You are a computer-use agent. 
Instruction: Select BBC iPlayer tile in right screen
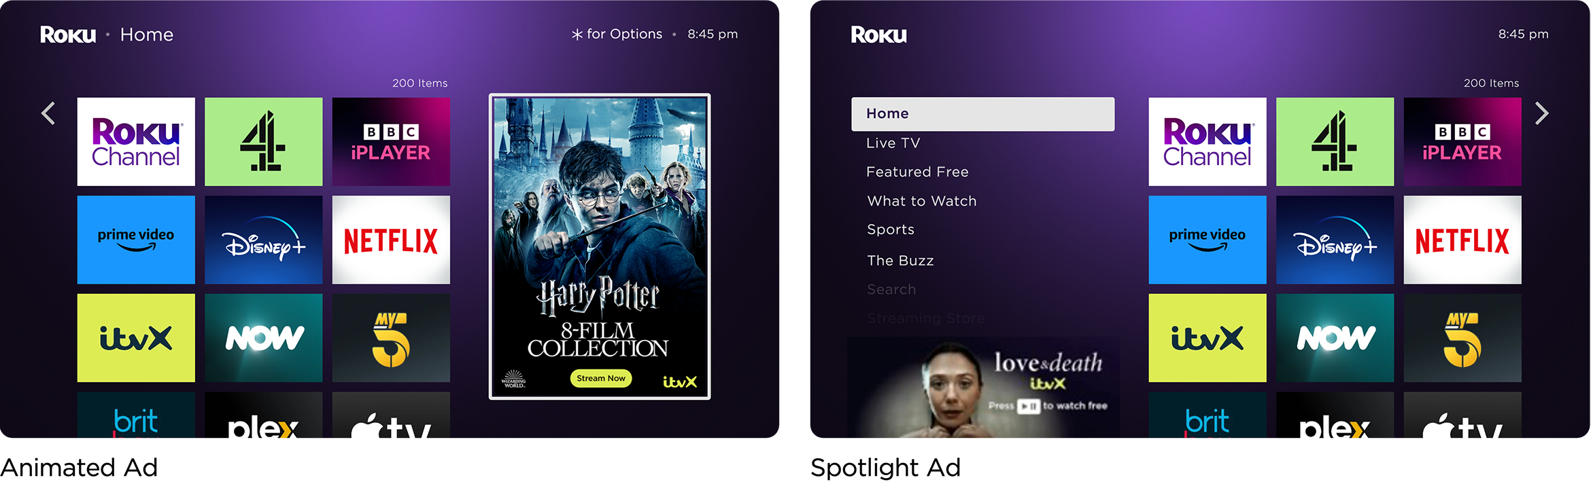[x=1462, y=142]
